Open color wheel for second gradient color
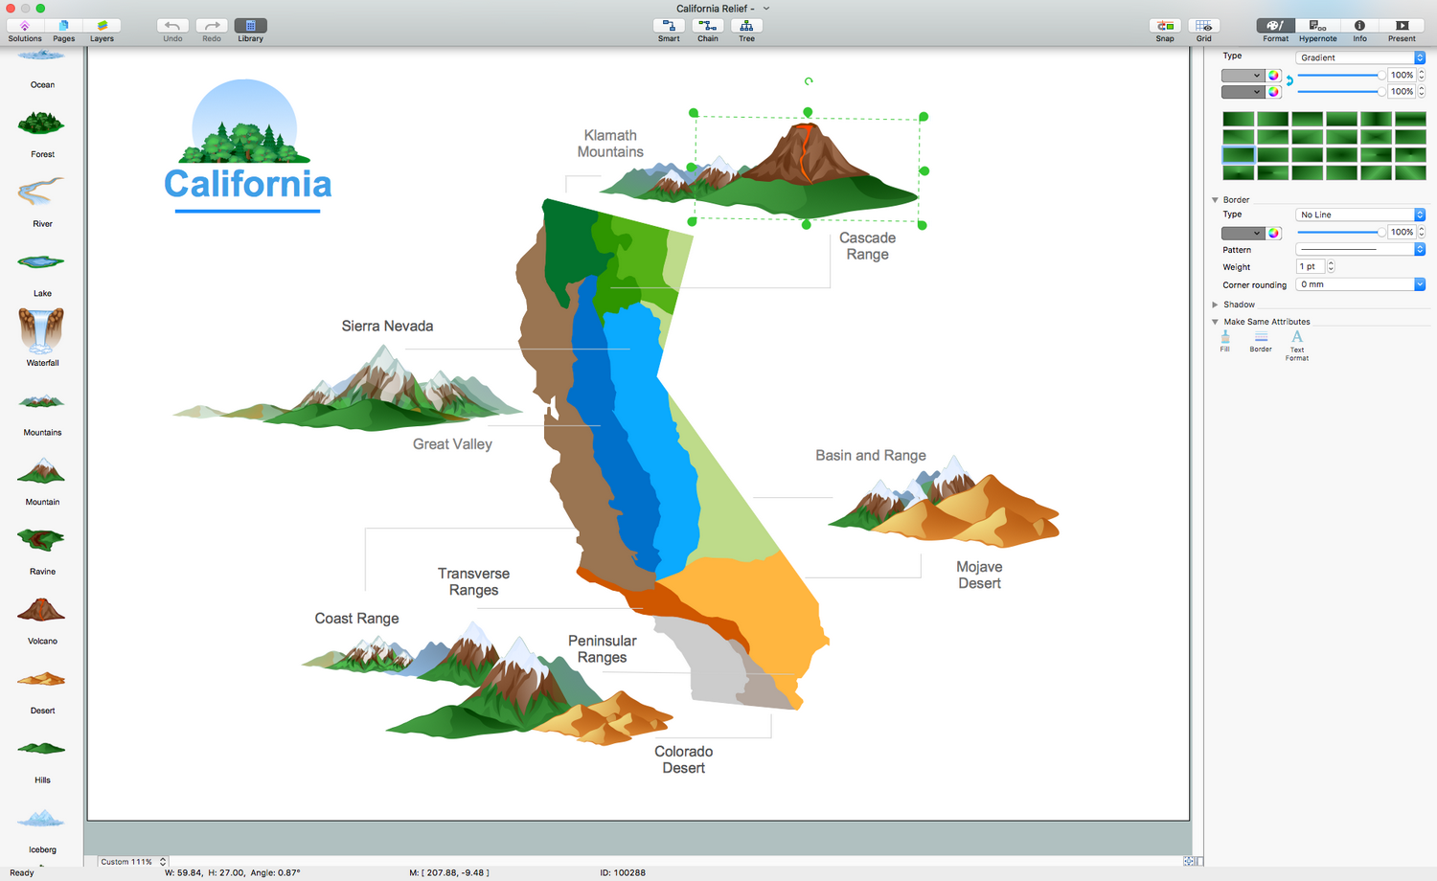 [x=1274, y=92]
